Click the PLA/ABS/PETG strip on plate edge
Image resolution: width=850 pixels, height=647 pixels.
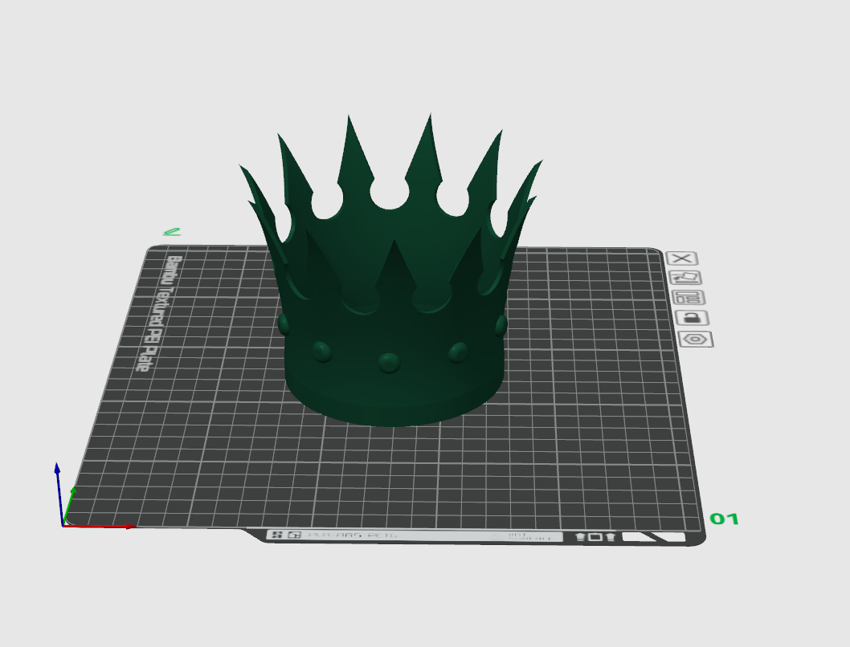coord(353,535)
